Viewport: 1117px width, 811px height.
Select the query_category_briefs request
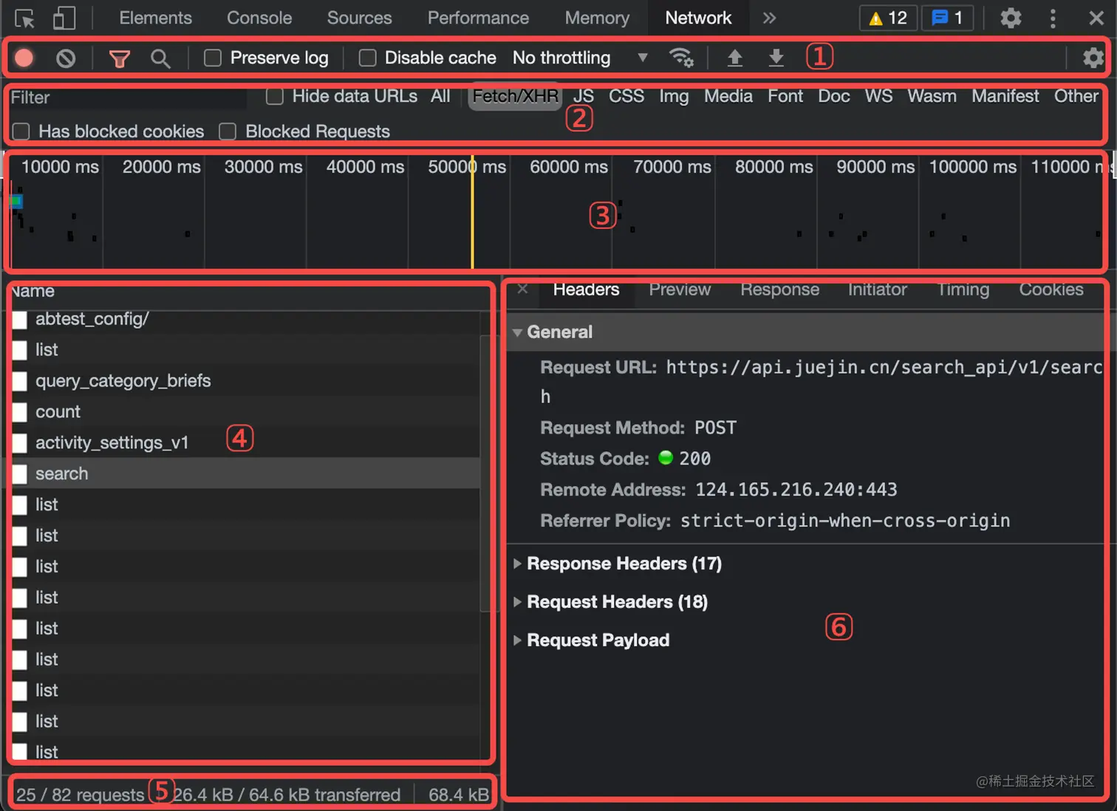pyautogui.click(x=123, y=380)
